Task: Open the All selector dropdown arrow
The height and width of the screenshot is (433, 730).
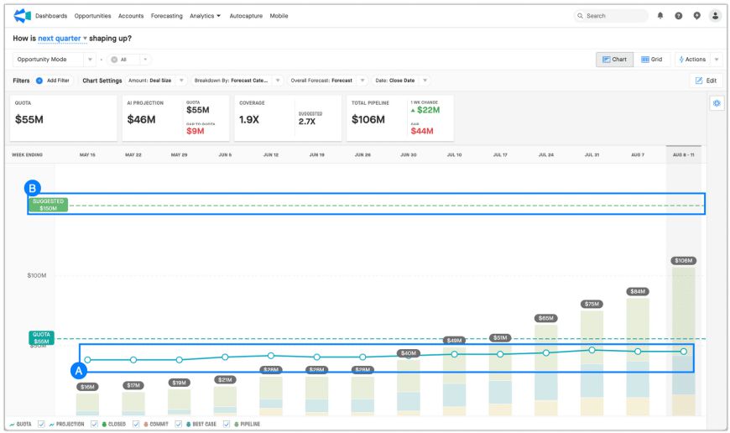Action: 145,60
